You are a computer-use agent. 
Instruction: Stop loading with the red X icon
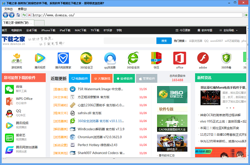point(29,15)
